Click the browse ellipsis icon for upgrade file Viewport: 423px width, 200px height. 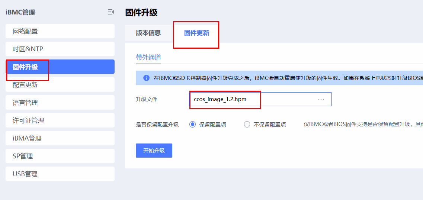[x=321, y=99]
